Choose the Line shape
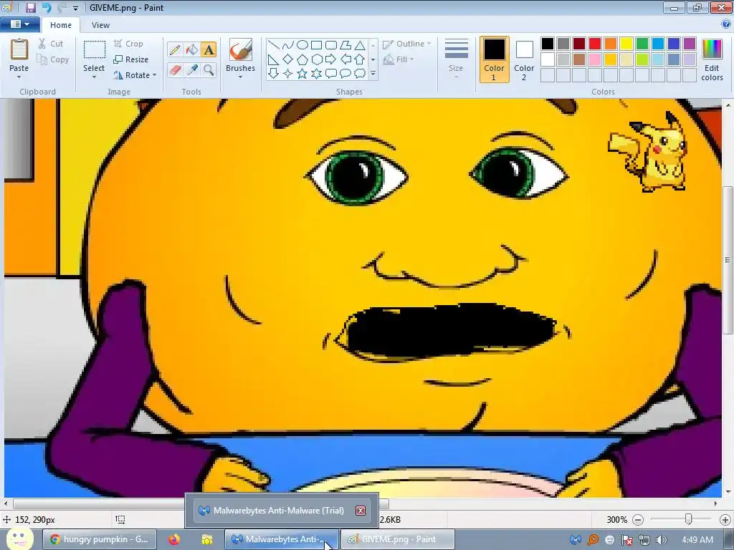The height and width of the screenshot is (550, 734). click(273, 45)
